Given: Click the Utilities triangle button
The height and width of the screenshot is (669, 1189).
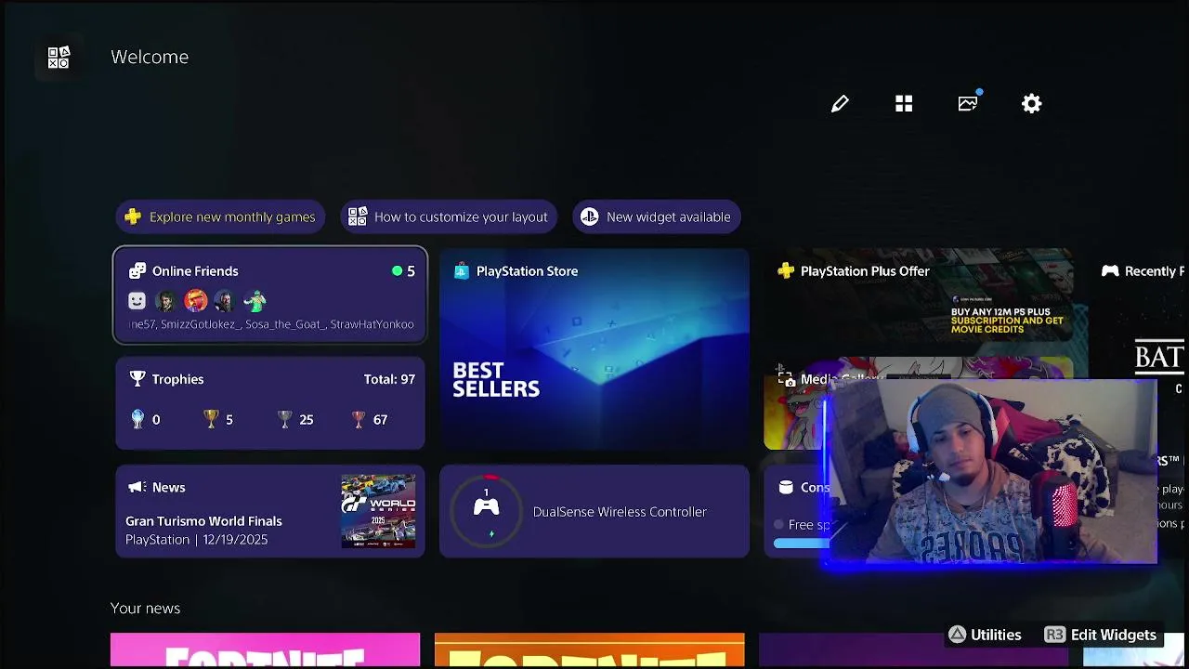Looking at the screenshot, I should coord(985,635).
